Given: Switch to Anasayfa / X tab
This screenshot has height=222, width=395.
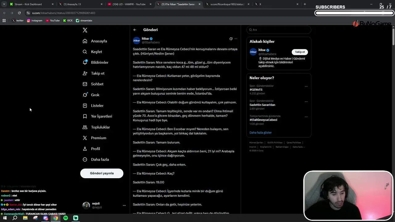Looking at the screenshot, I should [80, 4].
